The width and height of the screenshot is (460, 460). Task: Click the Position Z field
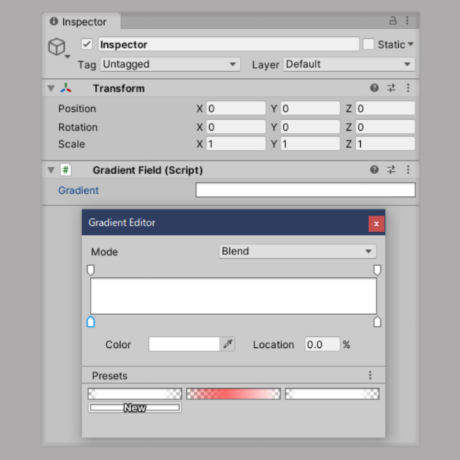(x=385, y=109)
